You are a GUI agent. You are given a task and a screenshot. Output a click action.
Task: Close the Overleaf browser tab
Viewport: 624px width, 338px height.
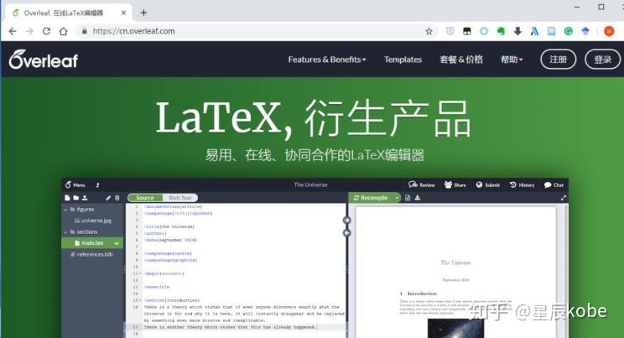coord(123,13)
